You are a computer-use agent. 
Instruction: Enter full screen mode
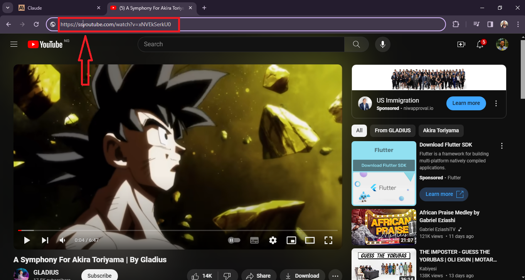[x=328, y=240]
